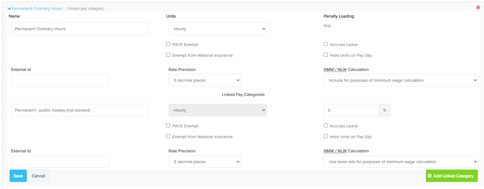Open 'Include for purposes of minimum wage' dropdown
The width and height of the screenshot is (484, 189).
[x=401, y=80]
